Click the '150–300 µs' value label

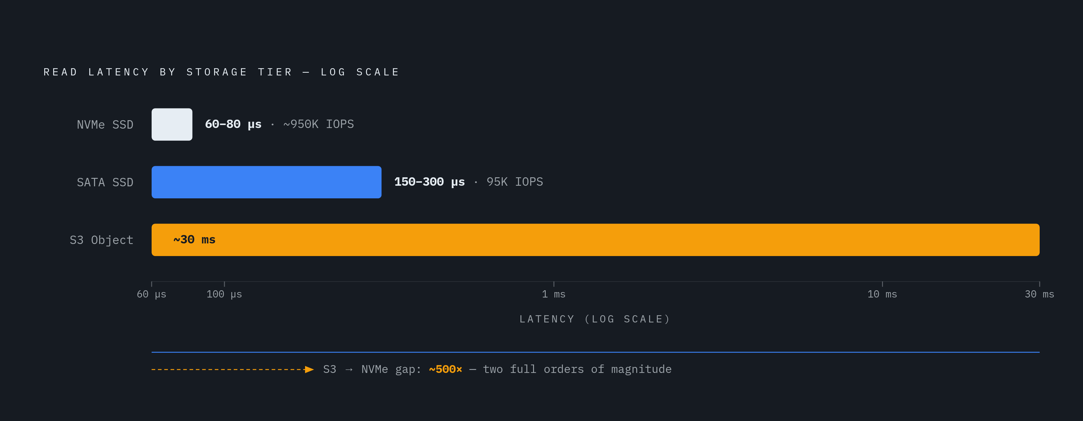[429, 182]
